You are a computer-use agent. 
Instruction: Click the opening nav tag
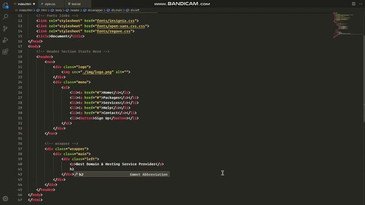pos(50,62)
